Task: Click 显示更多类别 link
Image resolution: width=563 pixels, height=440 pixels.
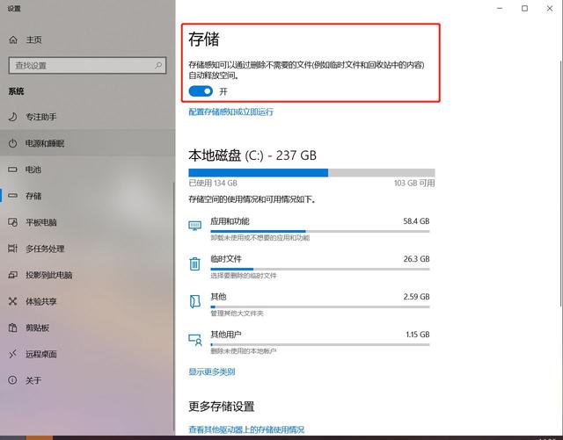Action: tap(212, 371)
